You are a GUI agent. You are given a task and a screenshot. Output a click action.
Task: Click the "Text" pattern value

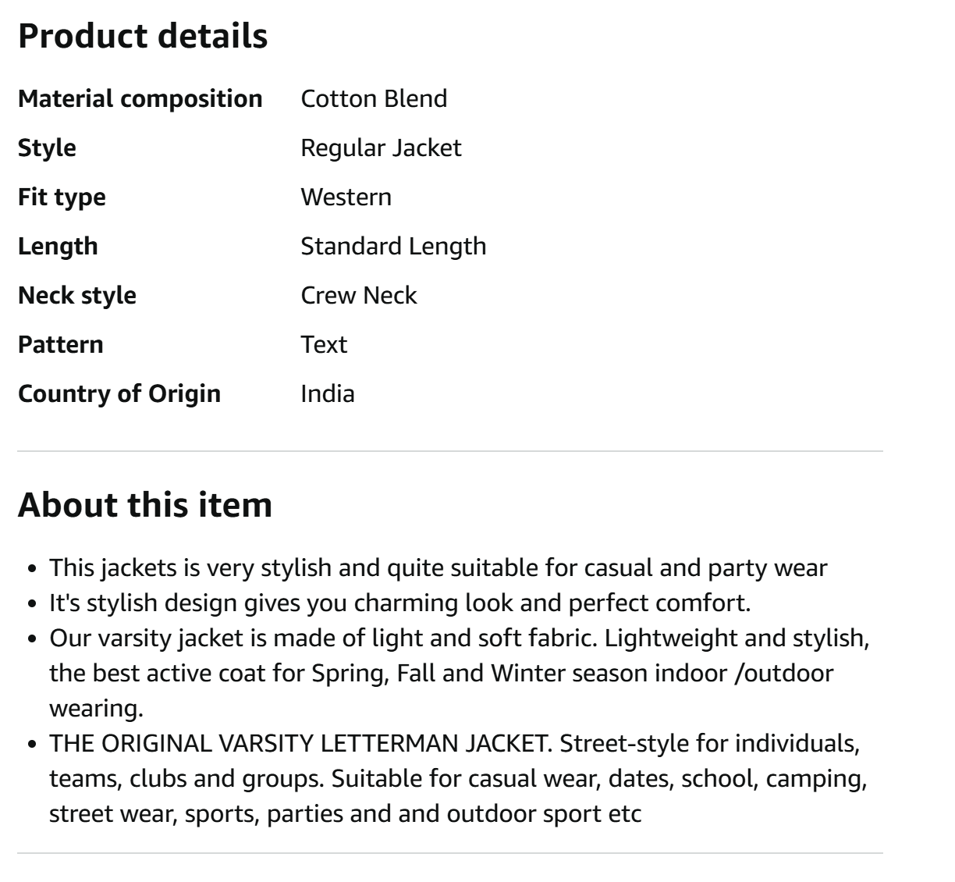tap(324, 345)
